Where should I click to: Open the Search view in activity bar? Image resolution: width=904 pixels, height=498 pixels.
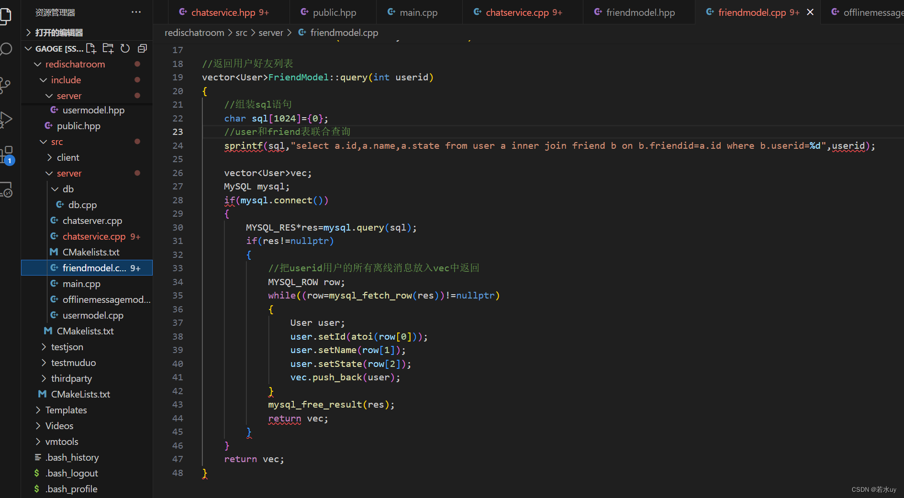6,49
